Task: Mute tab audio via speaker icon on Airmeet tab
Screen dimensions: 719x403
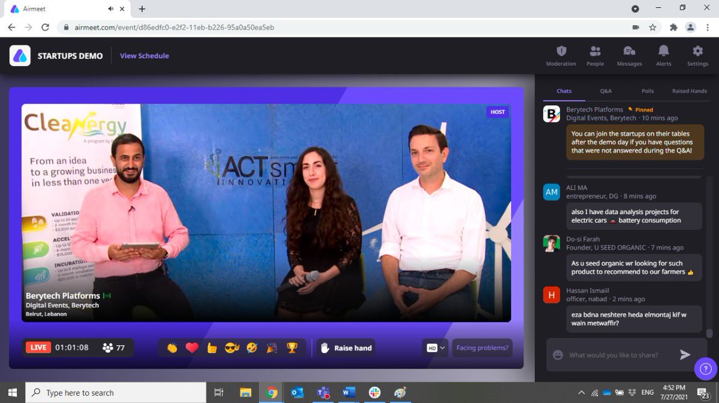Action: (x=111, y=9)
